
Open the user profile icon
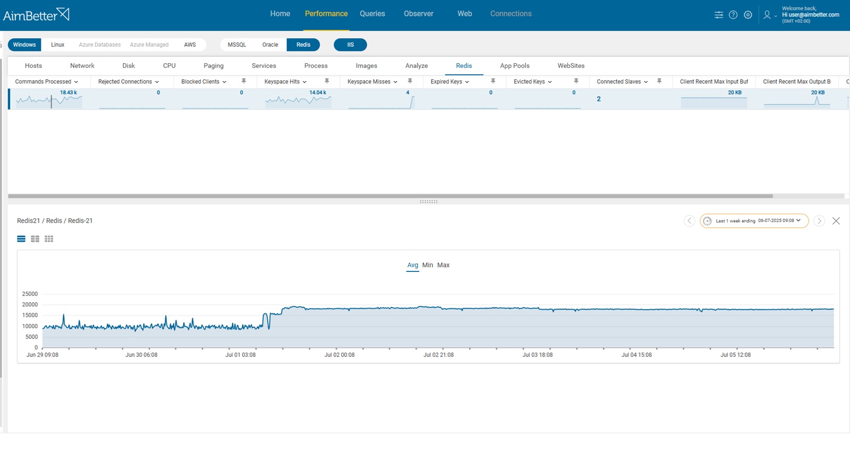767,15
